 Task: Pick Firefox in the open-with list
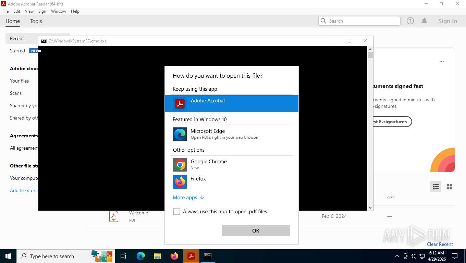[x=232, y=182]
